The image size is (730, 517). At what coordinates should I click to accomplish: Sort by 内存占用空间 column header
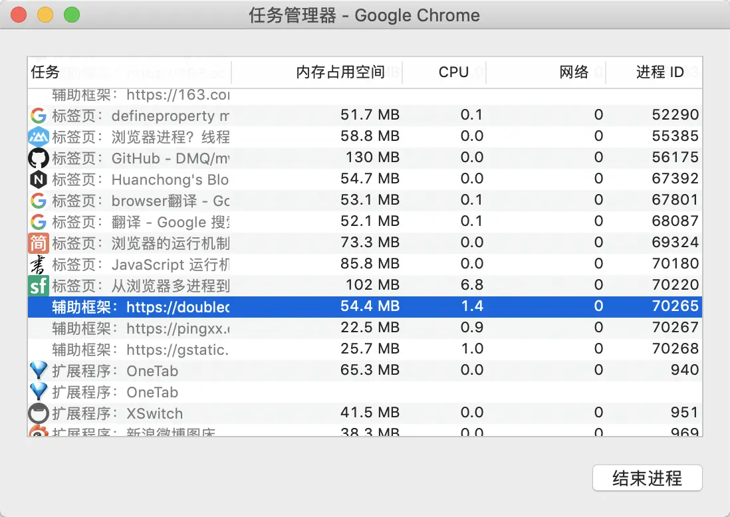click(x=340, y=72)
